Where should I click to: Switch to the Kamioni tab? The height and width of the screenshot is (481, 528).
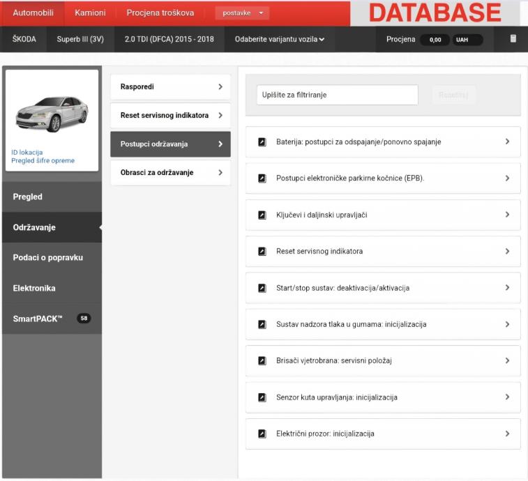pos(89,13)
